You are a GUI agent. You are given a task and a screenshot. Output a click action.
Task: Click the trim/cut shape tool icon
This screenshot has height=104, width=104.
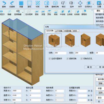(64, 3)
